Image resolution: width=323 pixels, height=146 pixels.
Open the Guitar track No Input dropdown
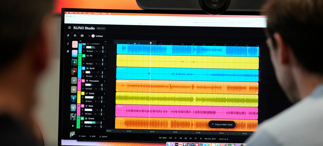click(91, 101)
